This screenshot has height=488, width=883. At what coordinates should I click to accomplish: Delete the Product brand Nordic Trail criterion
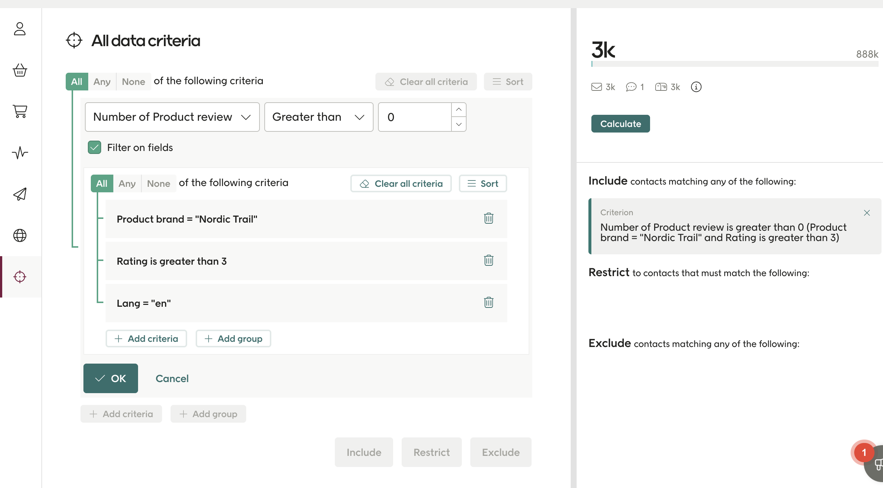click(x=489, y=219)
